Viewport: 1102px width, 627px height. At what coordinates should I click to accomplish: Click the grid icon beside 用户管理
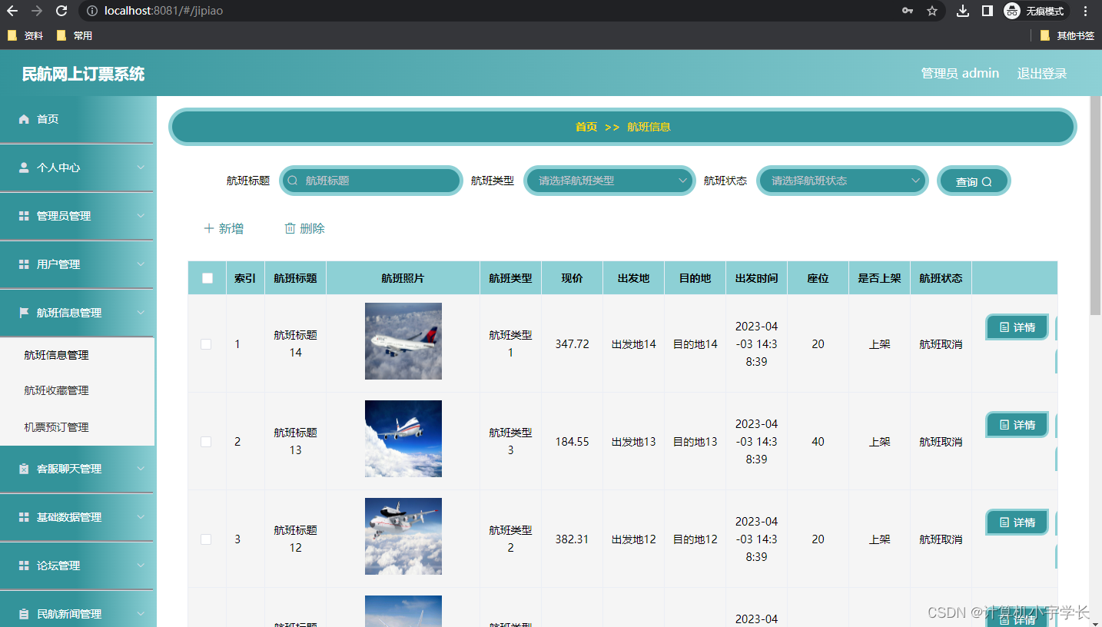point(24,264)
